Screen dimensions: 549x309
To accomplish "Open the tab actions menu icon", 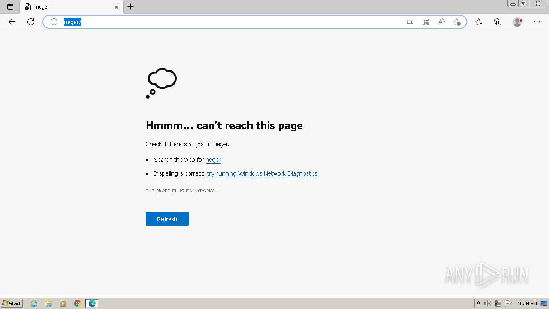I will (10, 7).
